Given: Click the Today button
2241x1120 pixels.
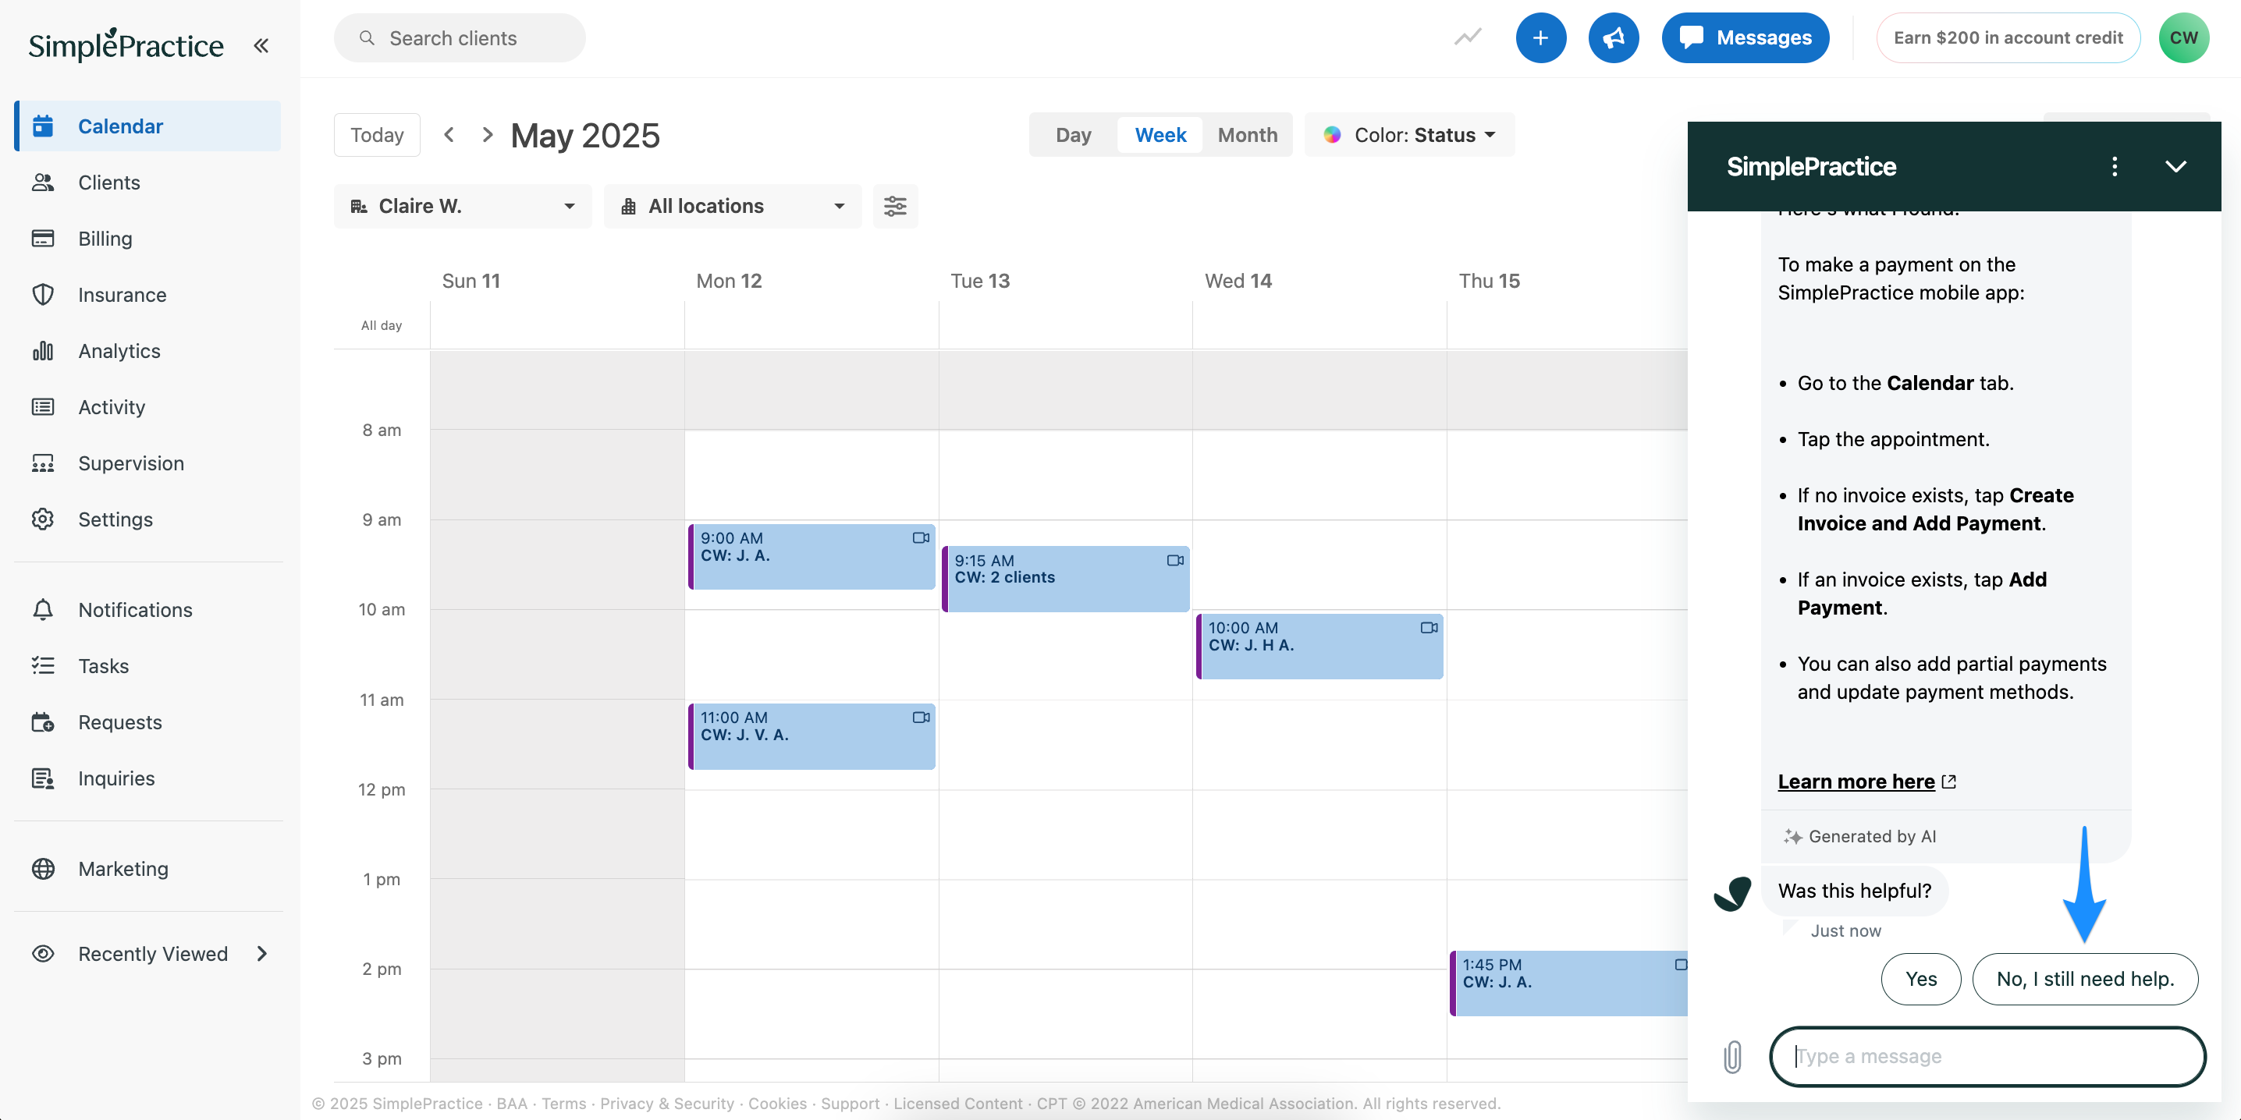Looking at the screenshot, I should coord(377,135).
